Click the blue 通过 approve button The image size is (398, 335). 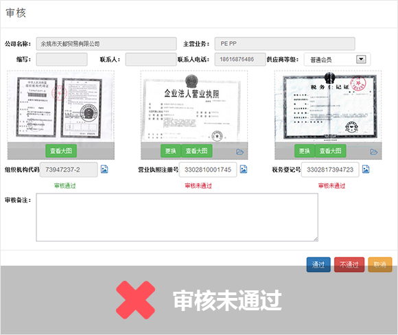pyautogui.click(x=318, y=265)
